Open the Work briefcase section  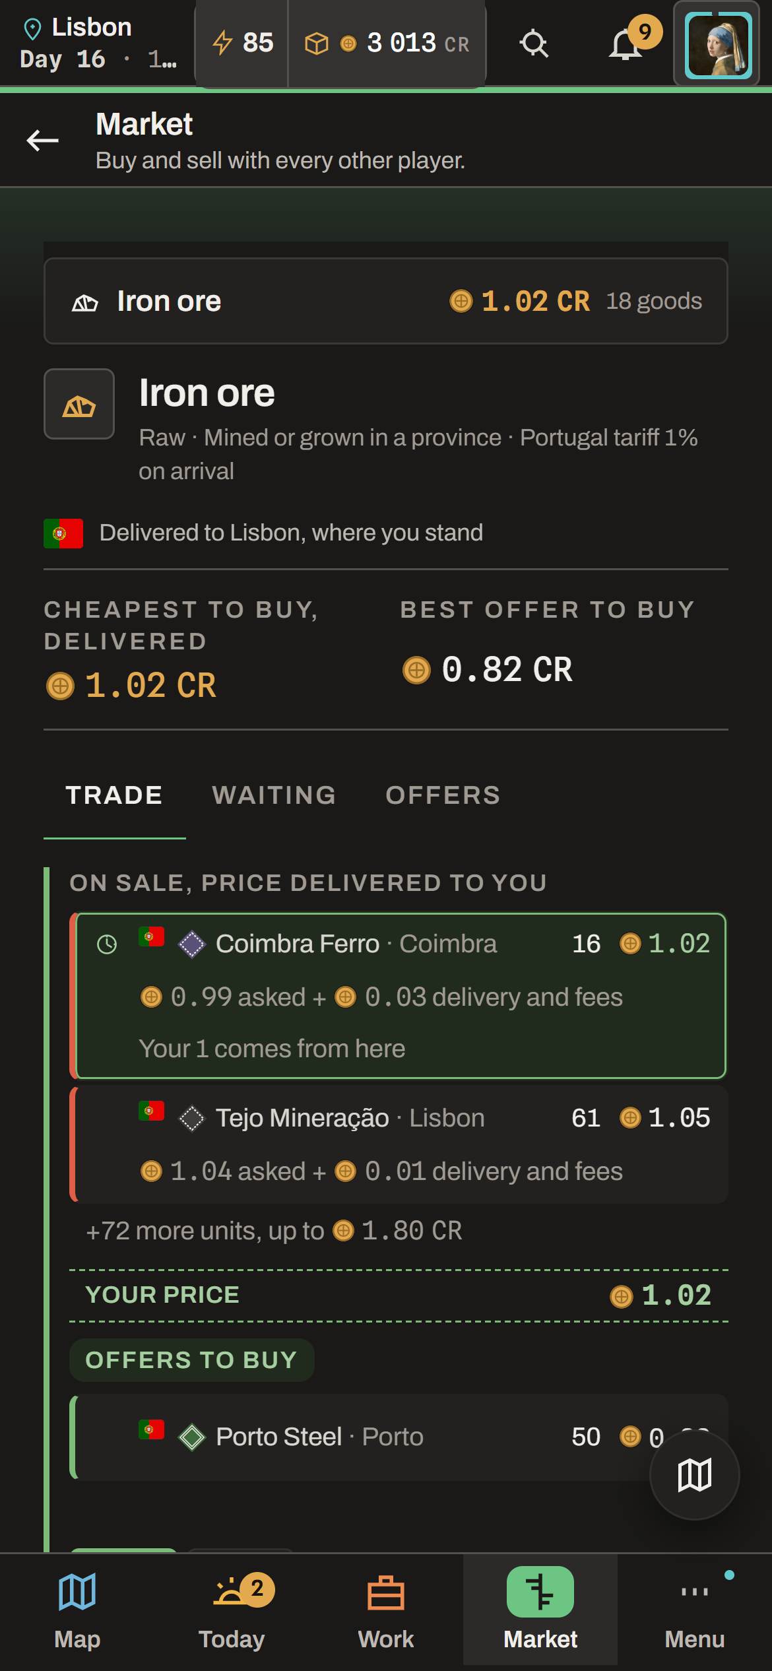386,1609
